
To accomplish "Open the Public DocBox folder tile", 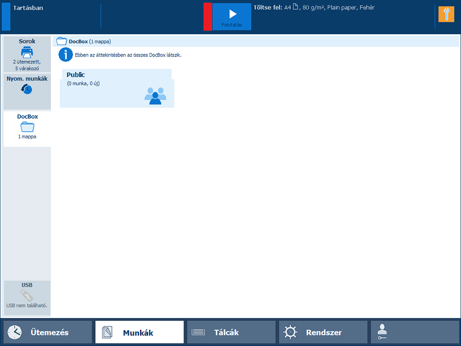I will coord(116,88).
